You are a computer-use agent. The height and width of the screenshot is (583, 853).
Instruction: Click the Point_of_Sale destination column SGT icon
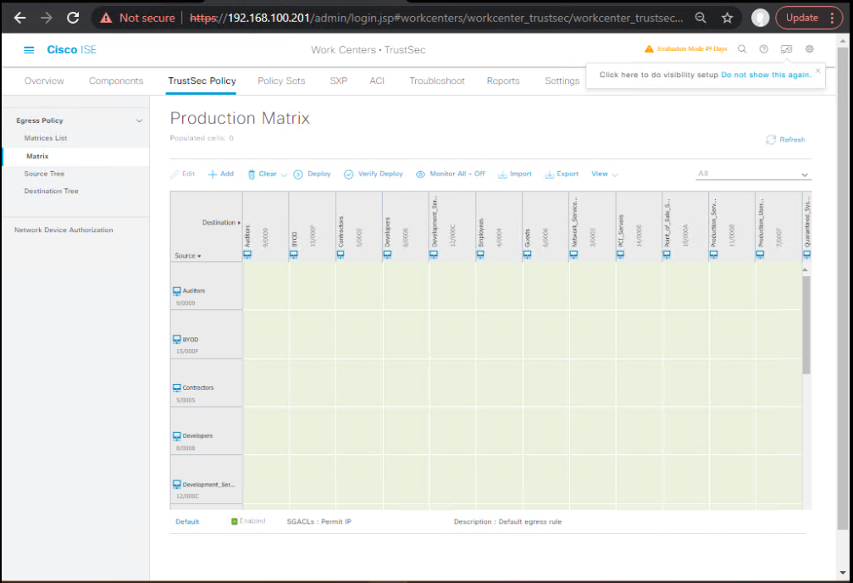tap(667, 254)
